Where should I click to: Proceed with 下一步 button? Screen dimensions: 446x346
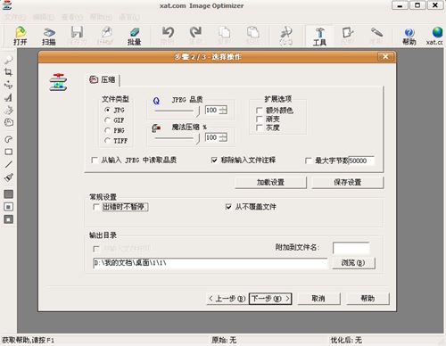[x=270, y=299]
